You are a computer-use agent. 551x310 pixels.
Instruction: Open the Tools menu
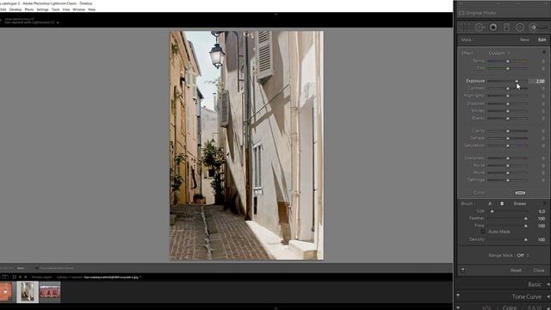55,9
